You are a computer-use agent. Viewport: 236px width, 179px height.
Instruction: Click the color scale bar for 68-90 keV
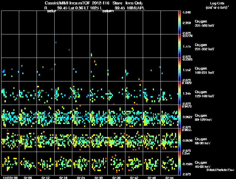tap(179, 140)
